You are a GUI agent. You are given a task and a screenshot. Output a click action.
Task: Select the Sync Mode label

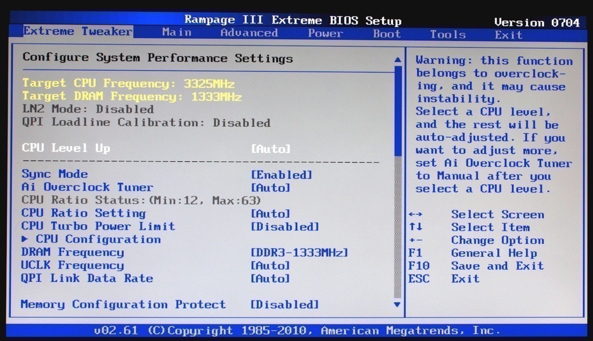pyautogui.click(x=55, y=174)
